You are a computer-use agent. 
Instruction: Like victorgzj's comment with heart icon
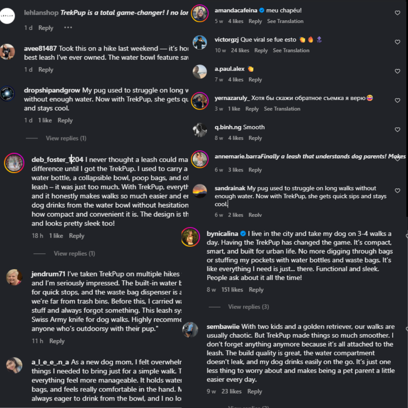(x=397, y=42)
